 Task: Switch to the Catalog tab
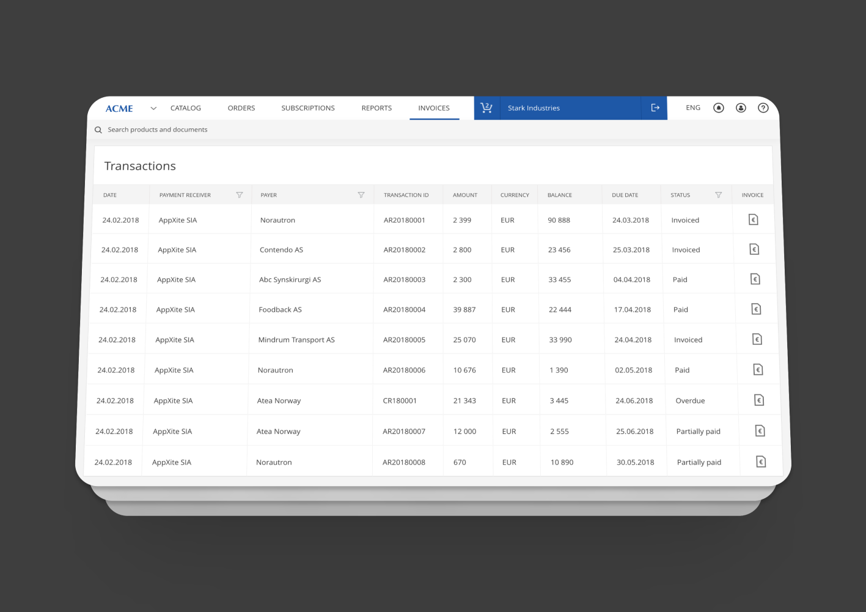point(186,108)
